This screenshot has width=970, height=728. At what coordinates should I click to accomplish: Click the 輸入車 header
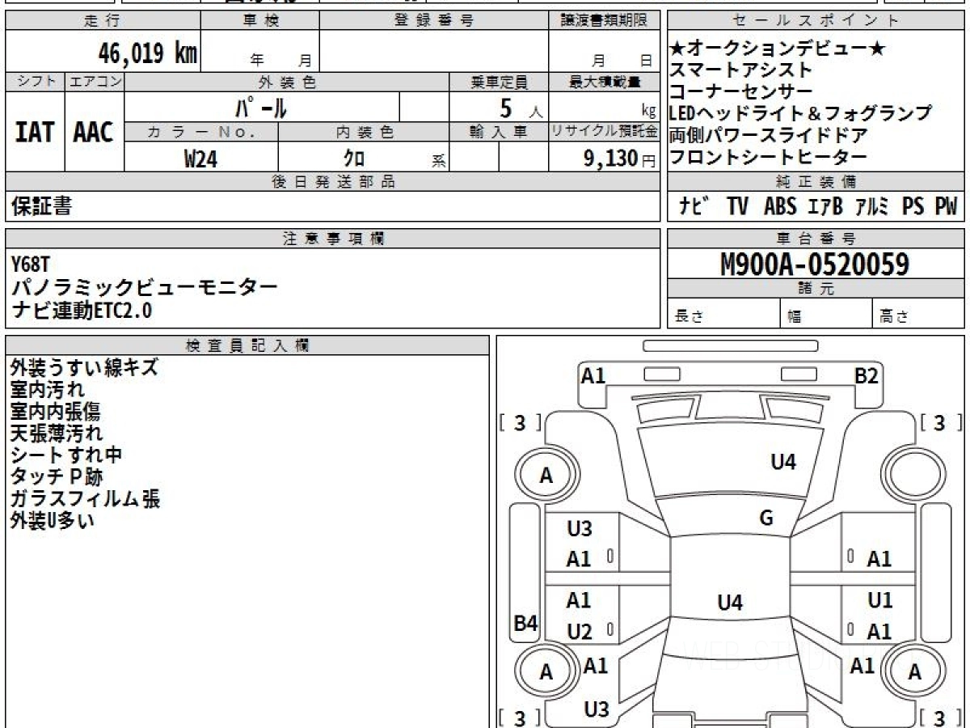[499, 132]
